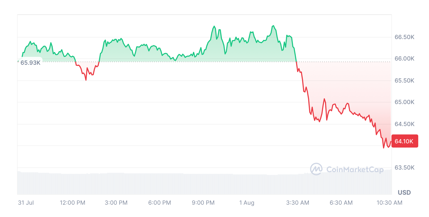The image size is (429, 217).
Task: Select the 10:30 AM time marker
Action: (389, 203)
